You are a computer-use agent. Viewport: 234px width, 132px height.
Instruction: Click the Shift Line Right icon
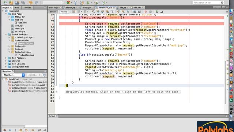coord(139,11)
